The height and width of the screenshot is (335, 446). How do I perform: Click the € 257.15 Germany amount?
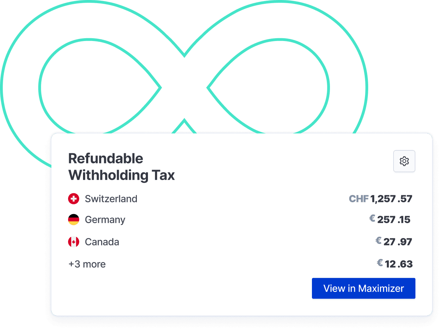coord(394,220)
